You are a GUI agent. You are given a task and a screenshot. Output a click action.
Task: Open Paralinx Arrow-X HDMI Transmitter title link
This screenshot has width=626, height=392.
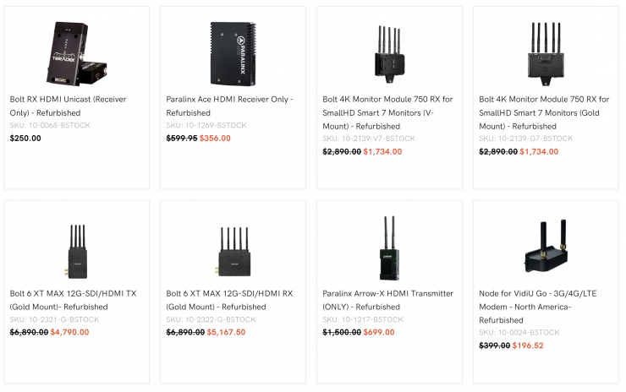[x=387, y=300]
